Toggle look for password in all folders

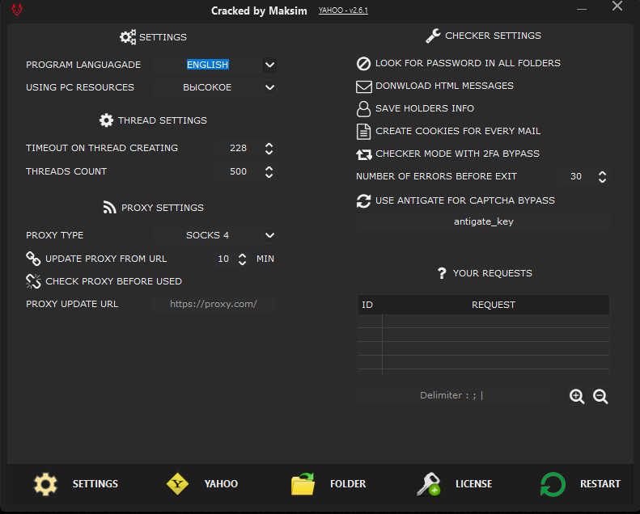(x=458, y=63)
